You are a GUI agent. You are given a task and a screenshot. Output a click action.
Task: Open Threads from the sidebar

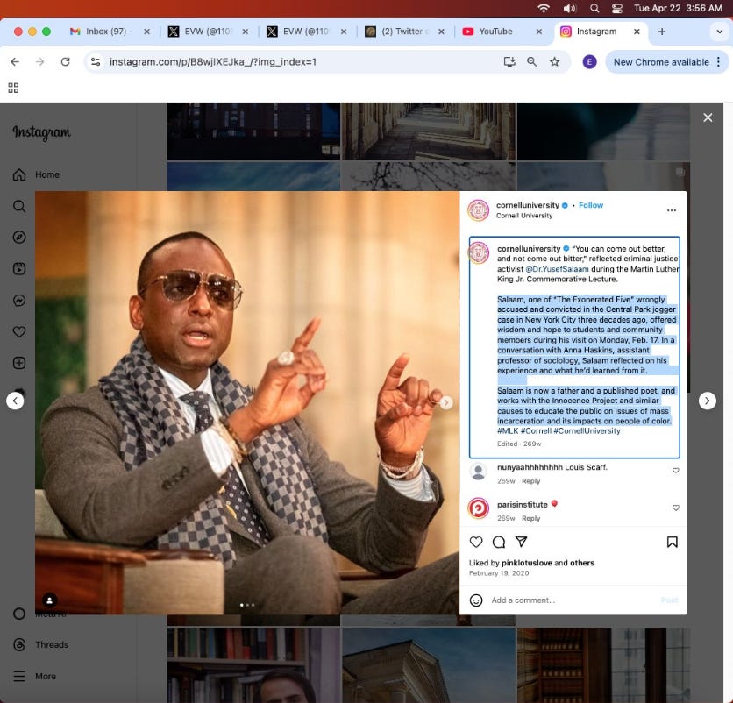40,645
